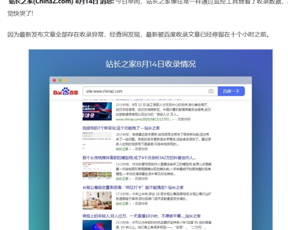Click the text 觉快哭了!
This screenshot has width=288, height=230.
click(21, 14)
